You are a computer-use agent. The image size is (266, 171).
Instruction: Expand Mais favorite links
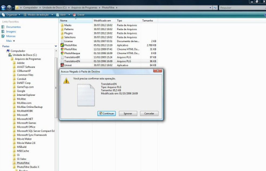(11, 41)
